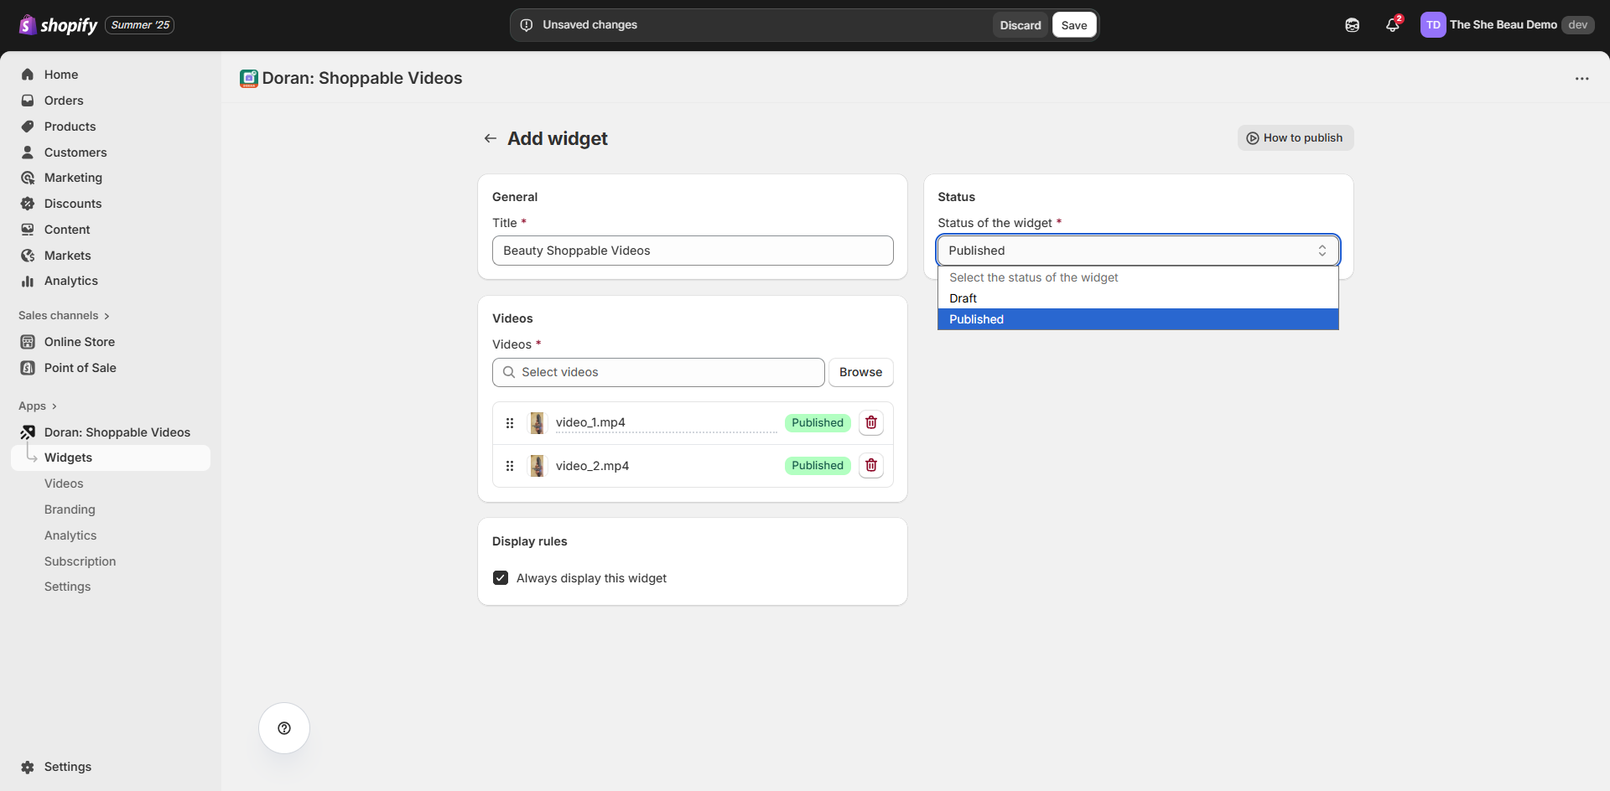Viewport: 1610px width, 791px height.
Task: Select Published in the status dropdown list
Action: click(x=977, y=319)
